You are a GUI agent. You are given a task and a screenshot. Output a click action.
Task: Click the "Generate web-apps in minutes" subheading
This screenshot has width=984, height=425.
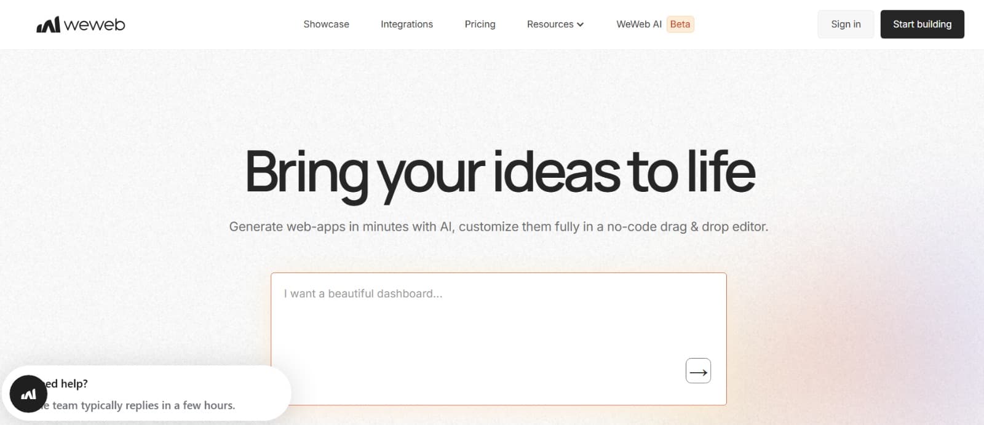coord(498,226)
